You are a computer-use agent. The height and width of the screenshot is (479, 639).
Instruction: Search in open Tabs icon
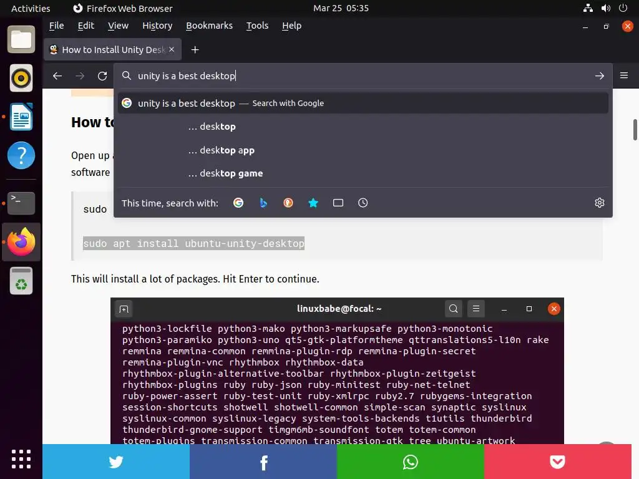pyautogui.click(x=338, y=203)
